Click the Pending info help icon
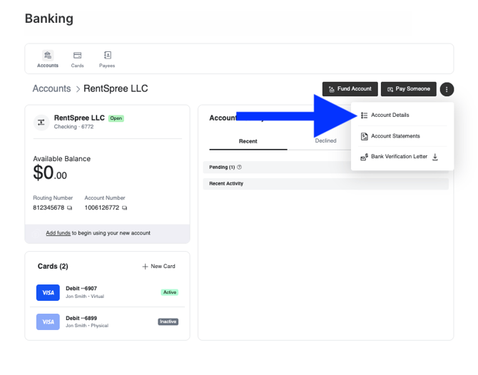This screenshot has height=375, width=478. [x=240, y=168]
